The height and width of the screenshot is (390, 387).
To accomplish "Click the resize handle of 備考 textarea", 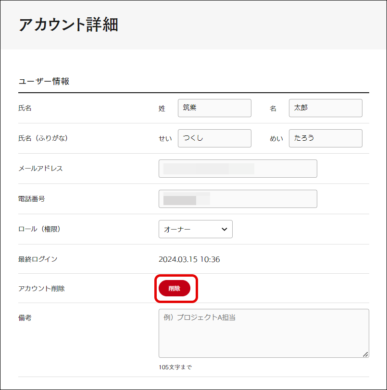I will 365,354.
